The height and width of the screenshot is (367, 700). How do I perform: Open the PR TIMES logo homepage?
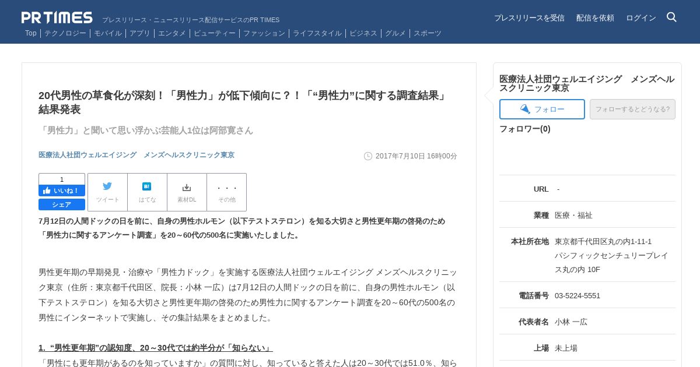(57, 17)
